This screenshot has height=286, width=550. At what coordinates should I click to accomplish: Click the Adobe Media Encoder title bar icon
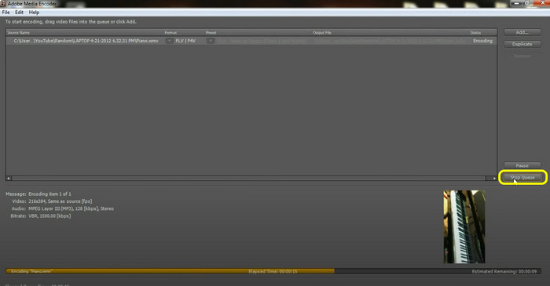click(x=3, y=3)
